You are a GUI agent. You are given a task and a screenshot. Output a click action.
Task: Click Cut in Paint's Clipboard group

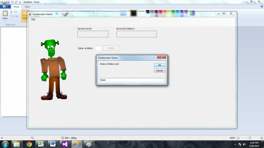click(14, 12)
